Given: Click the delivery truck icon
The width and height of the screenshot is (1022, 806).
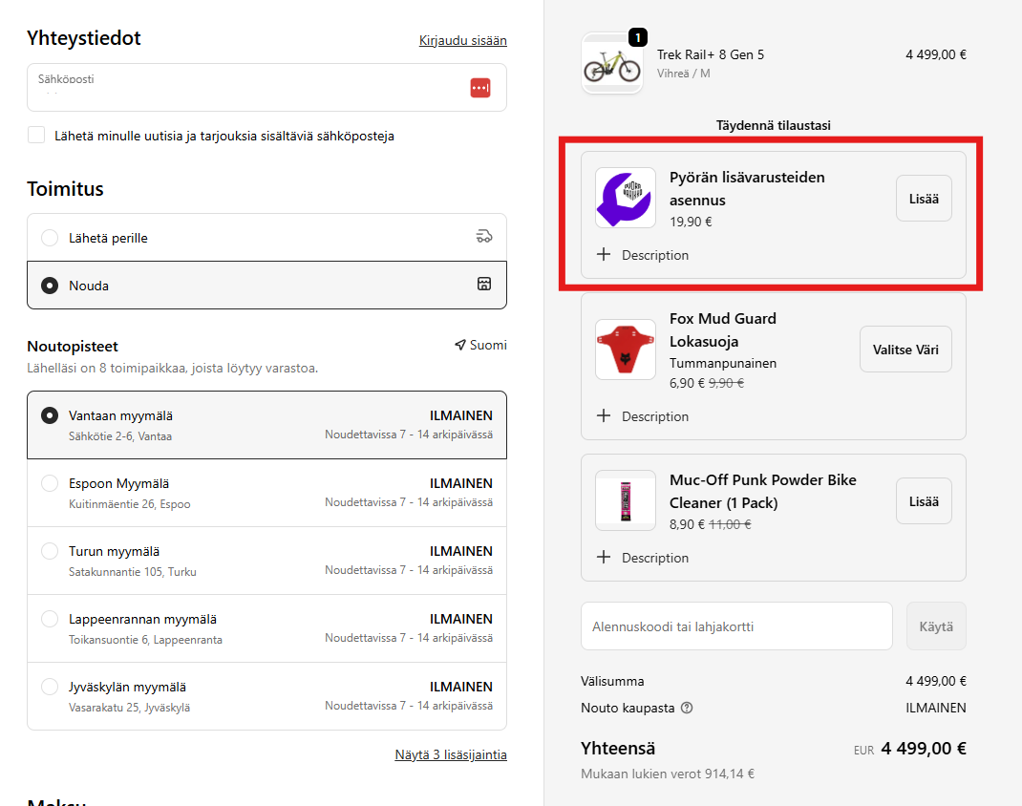Looking at the screenshot, I should (x=484, y=237).
